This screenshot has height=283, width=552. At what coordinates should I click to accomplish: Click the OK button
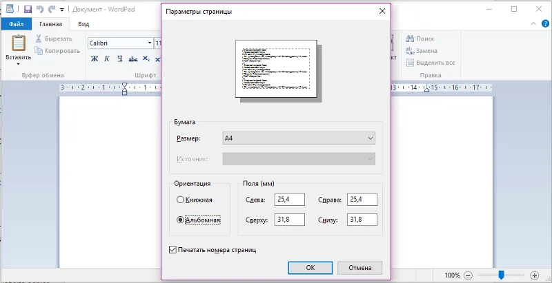(310, 268)
